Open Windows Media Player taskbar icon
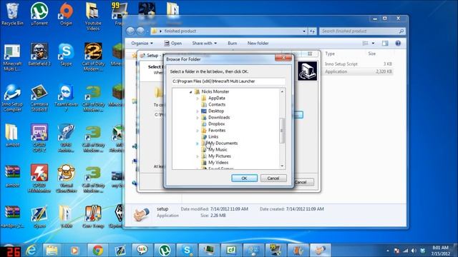Image resolution: width=458 pixels, height=257 pixels. click(74, 250)
